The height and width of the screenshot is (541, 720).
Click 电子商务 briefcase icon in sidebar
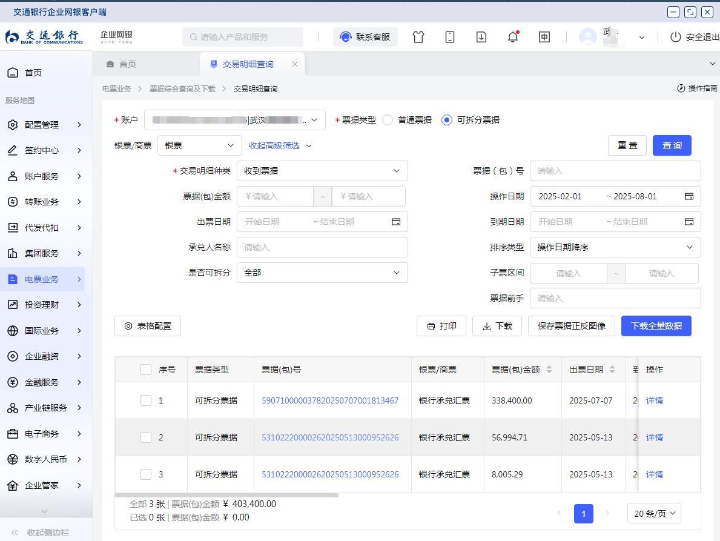[13, 434]
